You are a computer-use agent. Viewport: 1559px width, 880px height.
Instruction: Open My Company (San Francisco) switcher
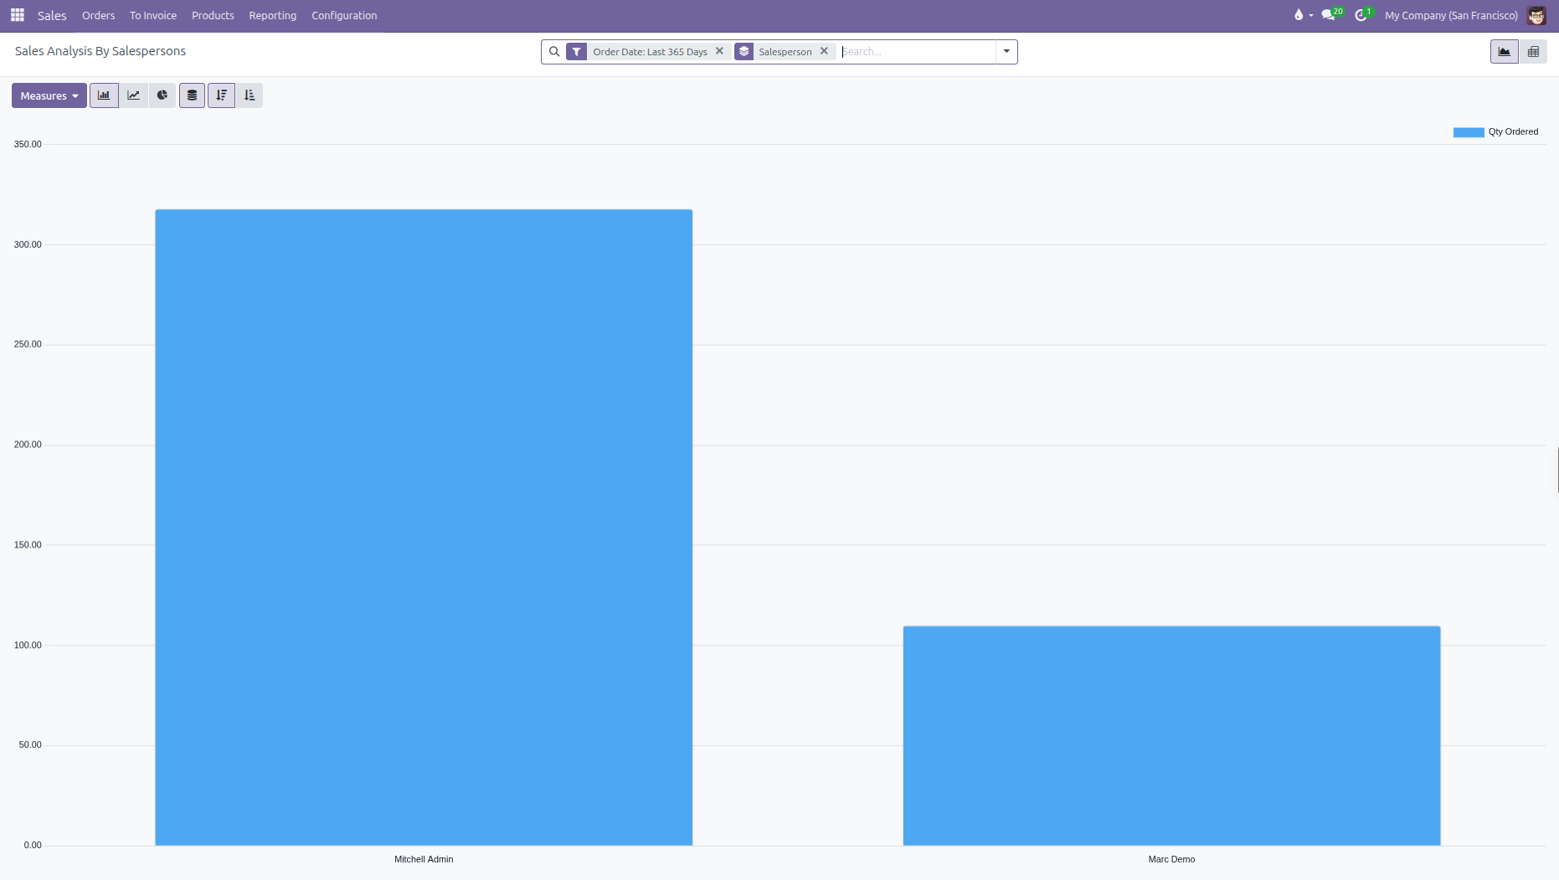click(x=1451, y=16)
